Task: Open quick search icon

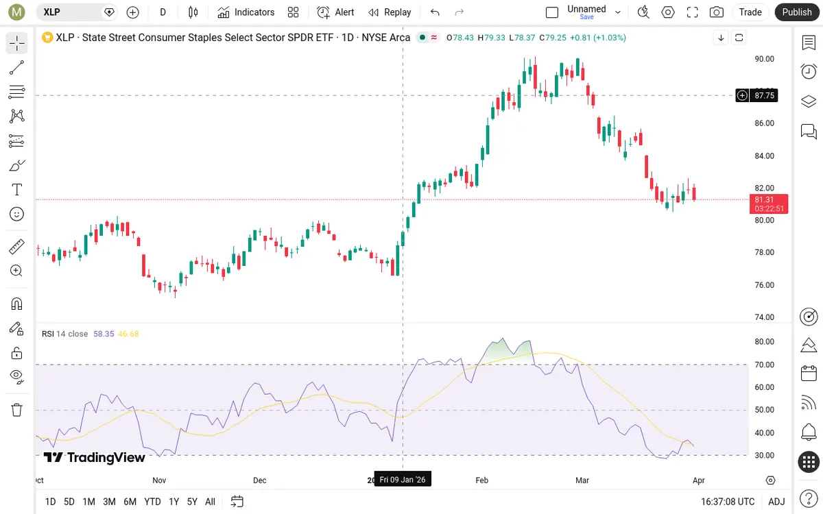Action: (643, 12)
